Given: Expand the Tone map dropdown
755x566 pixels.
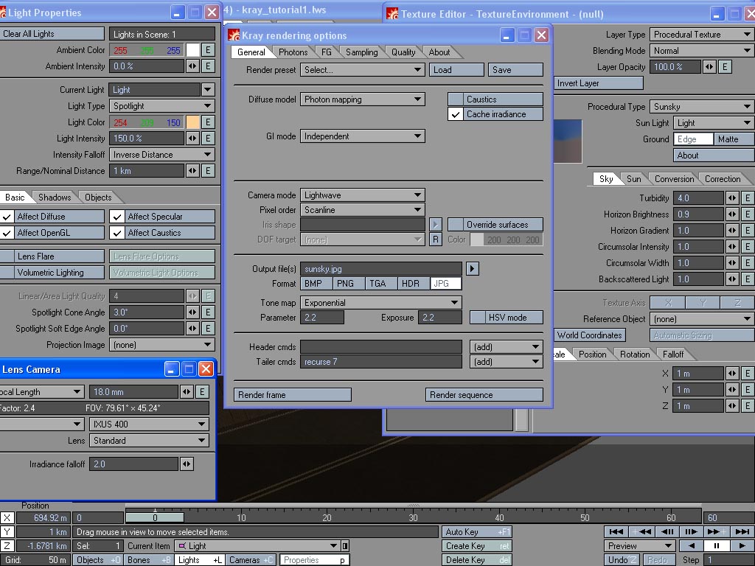Looking at the screenshot, I should tap(380, 303).
